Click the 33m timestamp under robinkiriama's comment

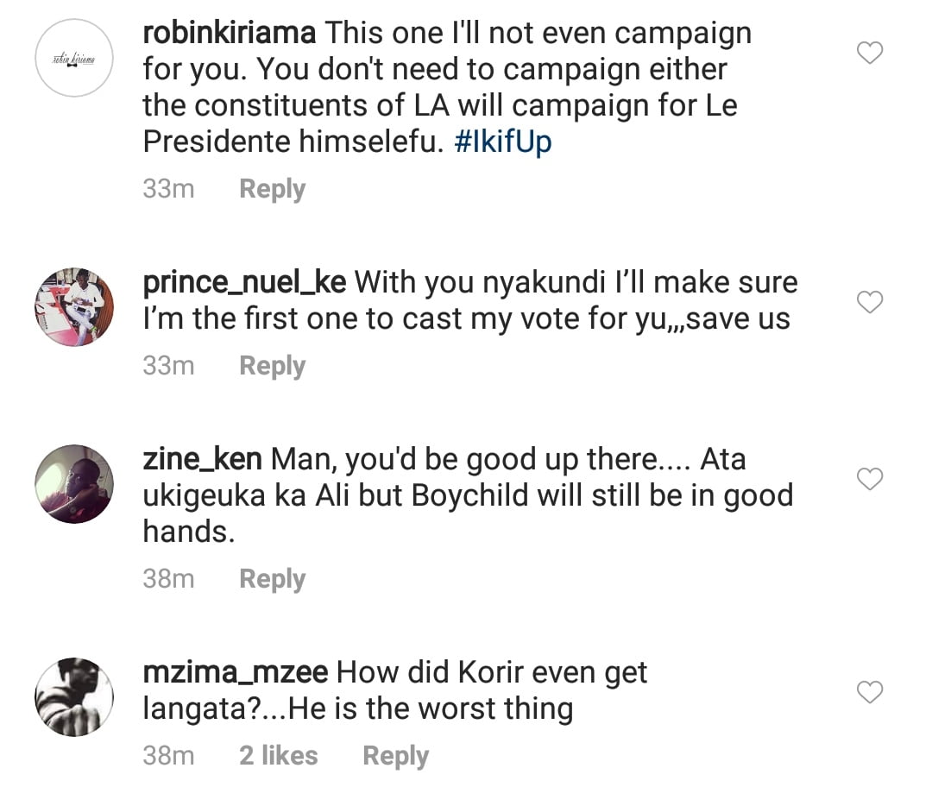click(x=168, y=189)
